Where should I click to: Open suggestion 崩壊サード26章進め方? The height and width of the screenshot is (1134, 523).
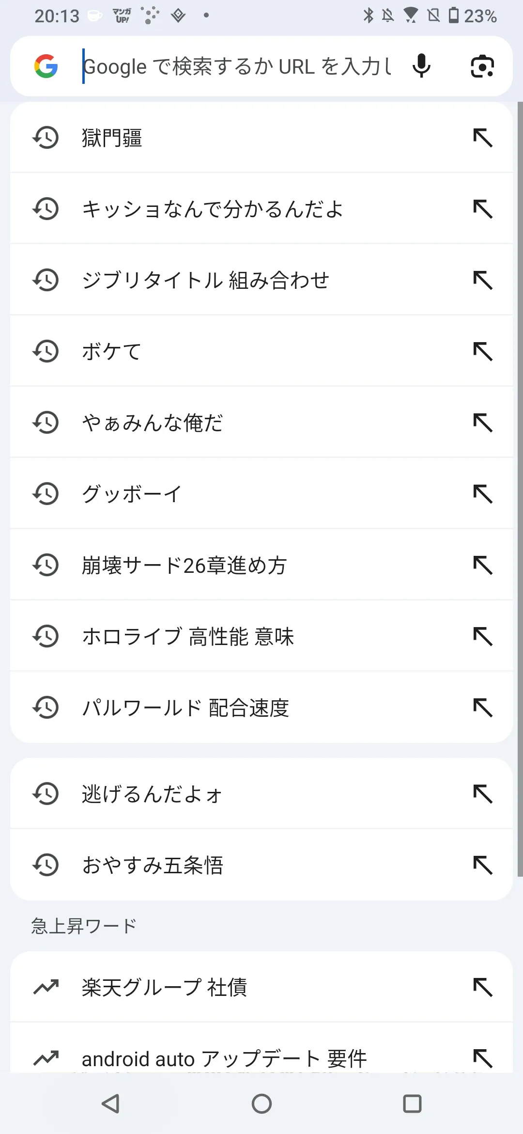coord(184,565)
